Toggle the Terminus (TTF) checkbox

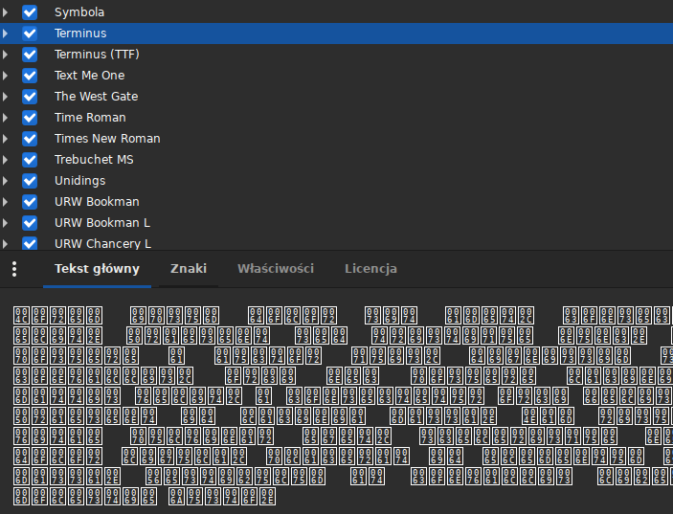tap(30, 54)
